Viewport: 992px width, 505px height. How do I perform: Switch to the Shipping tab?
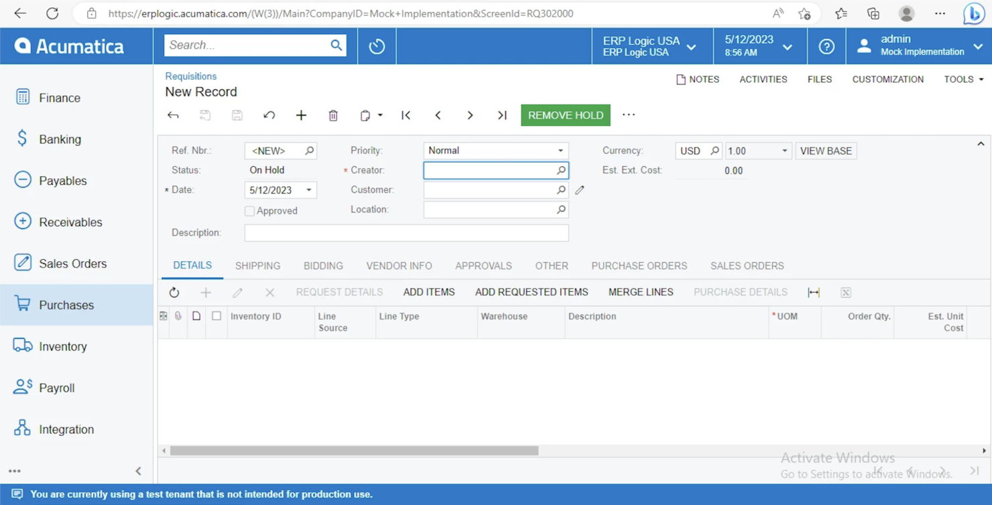point(257,265)
